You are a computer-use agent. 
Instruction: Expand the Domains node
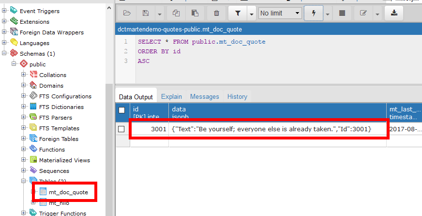tap(24, 86)
